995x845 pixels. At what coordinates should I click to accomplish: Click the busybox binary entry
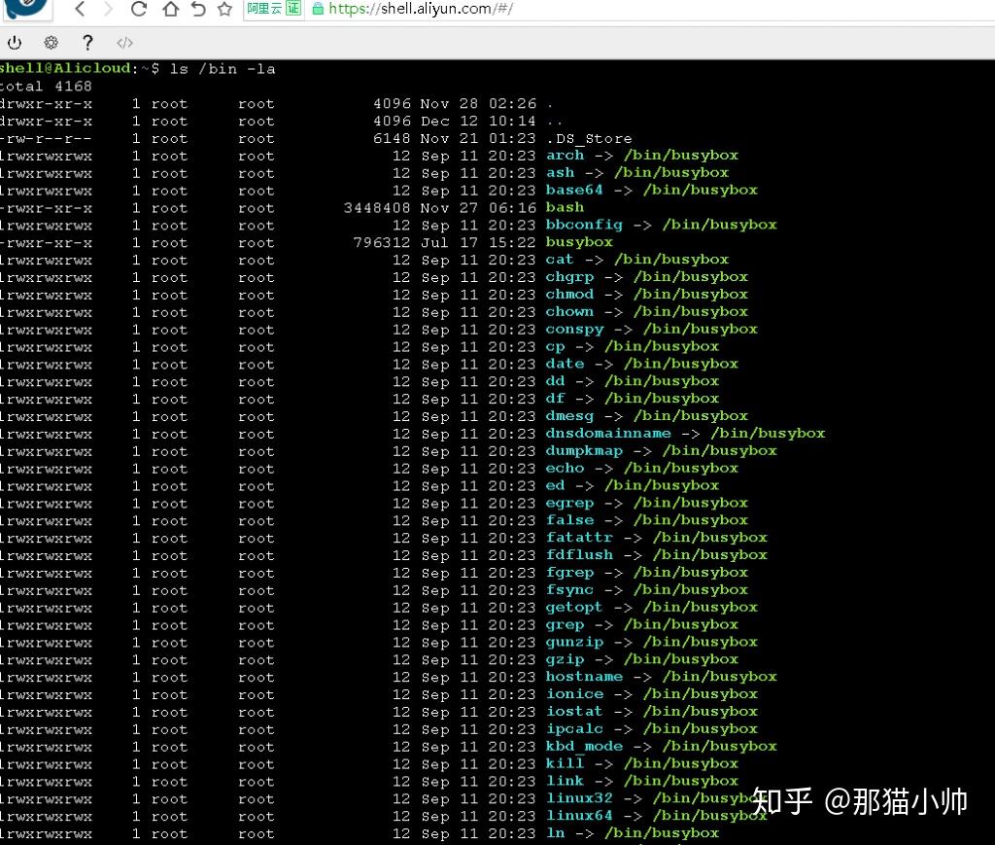tap(579, 242)
